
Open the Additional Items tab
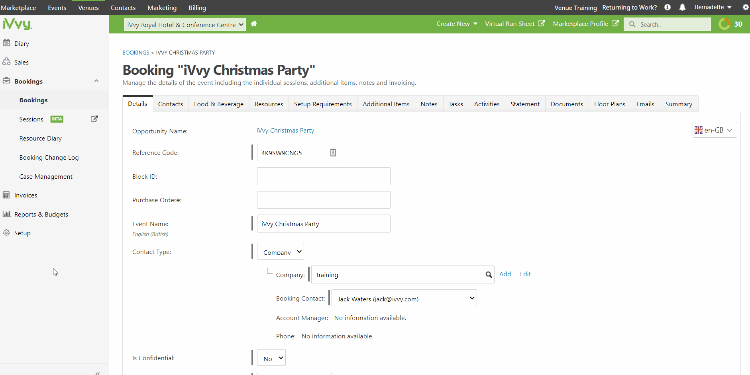point(386,104)
